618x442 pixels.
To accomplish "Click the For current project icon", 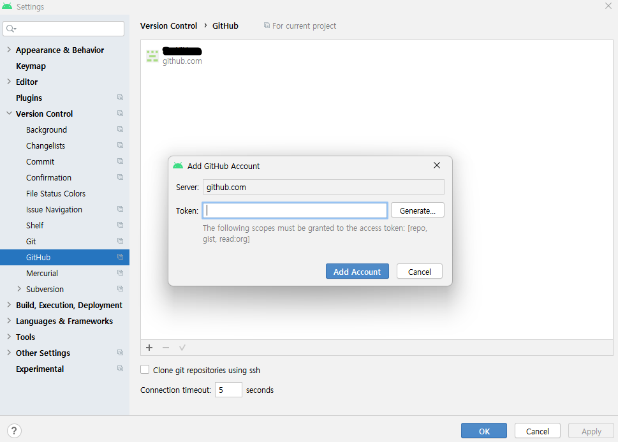I will coord(267,26).
